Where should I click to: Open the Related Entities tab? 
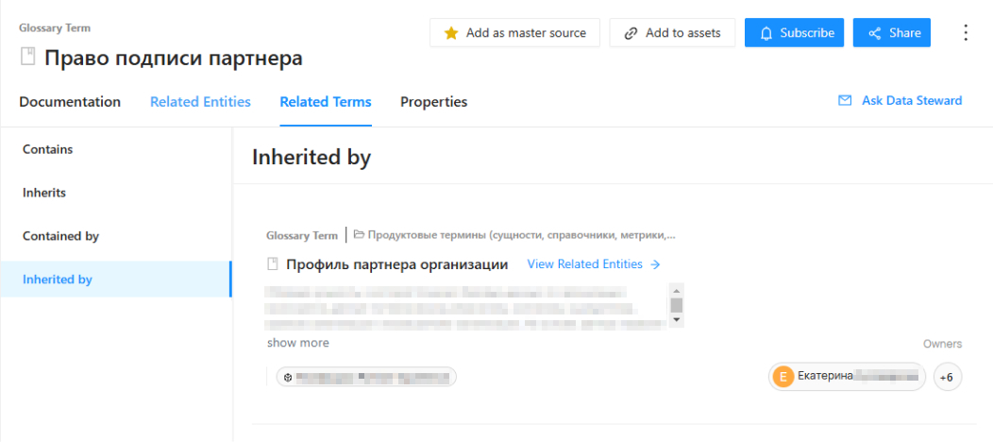pyautogui.click(x=200, y=102)
